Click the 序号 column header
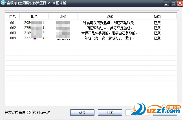183x120 pixels. pos(13,16)
